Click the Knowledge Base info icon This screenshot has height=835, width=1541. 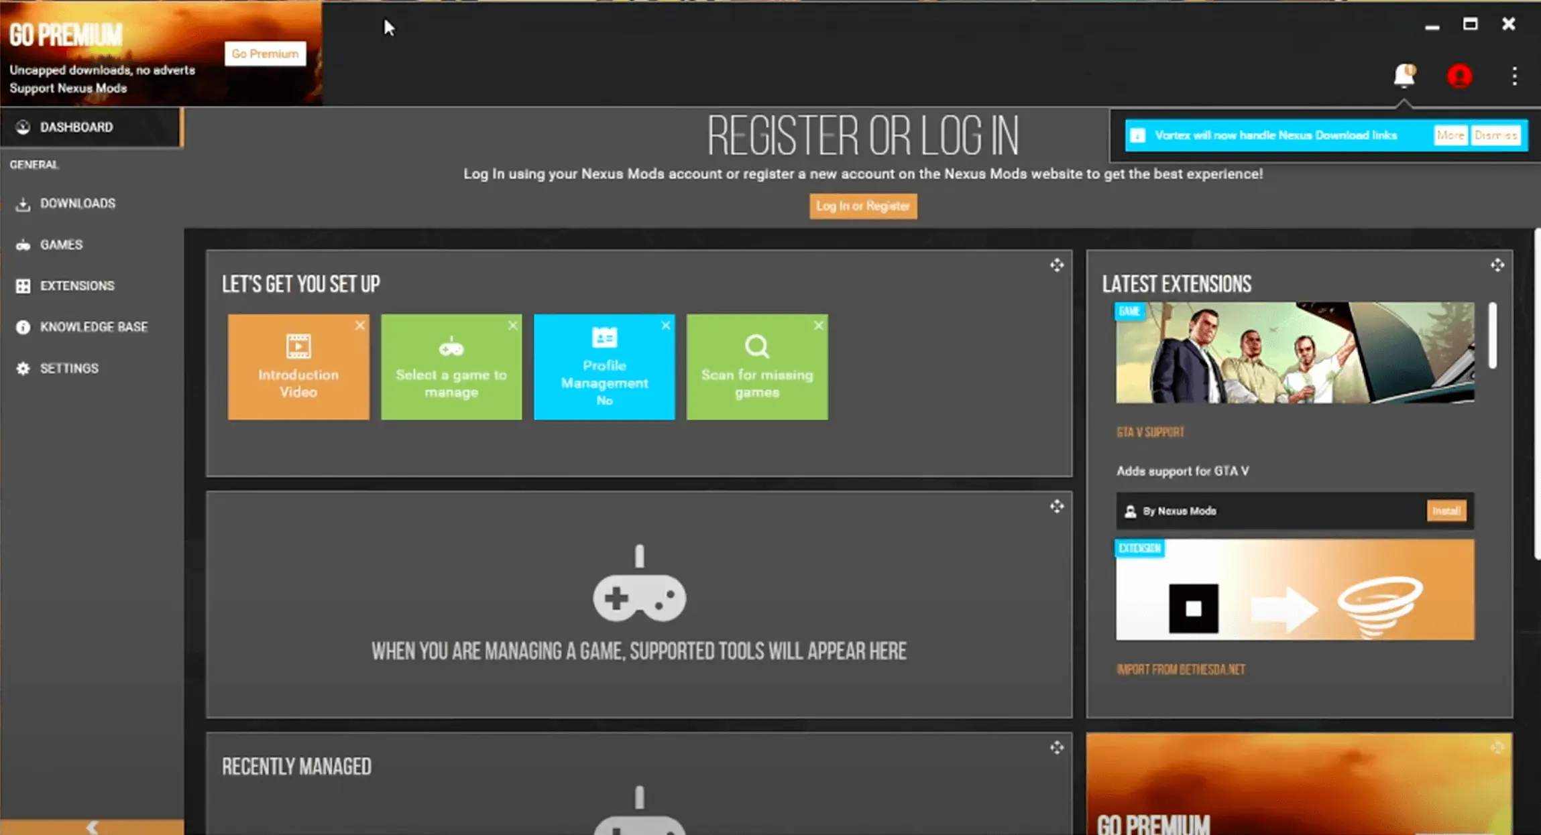tap(23, 327)
